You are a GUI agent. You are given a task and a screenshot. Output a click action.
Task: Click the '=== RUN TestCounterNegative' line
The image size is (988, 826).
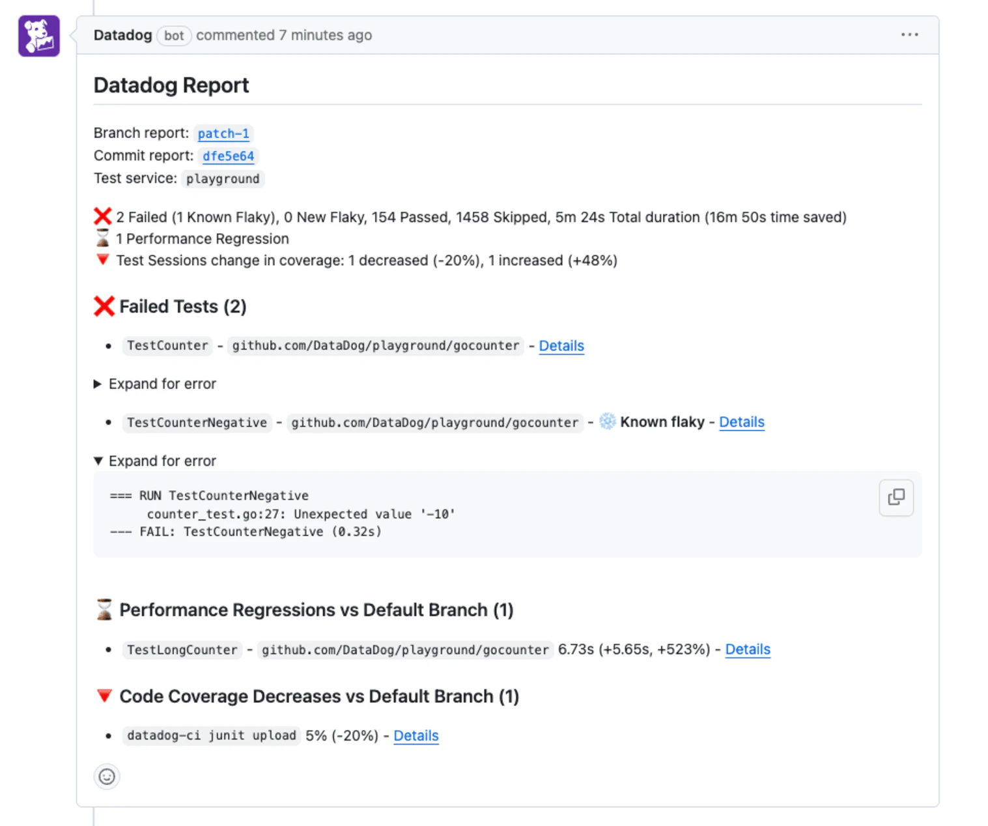coord(209,496)
